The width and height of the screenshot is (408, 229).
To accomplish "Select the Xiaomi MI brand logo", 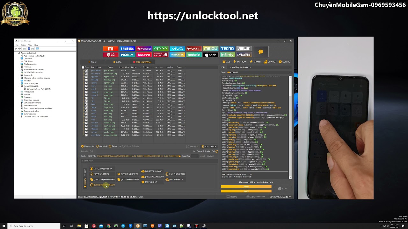I will click(110, 49).
